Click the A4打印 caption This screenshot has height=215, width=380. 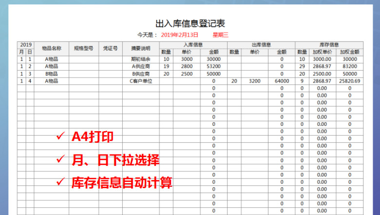pyautogui.click(x=93, y=137)
